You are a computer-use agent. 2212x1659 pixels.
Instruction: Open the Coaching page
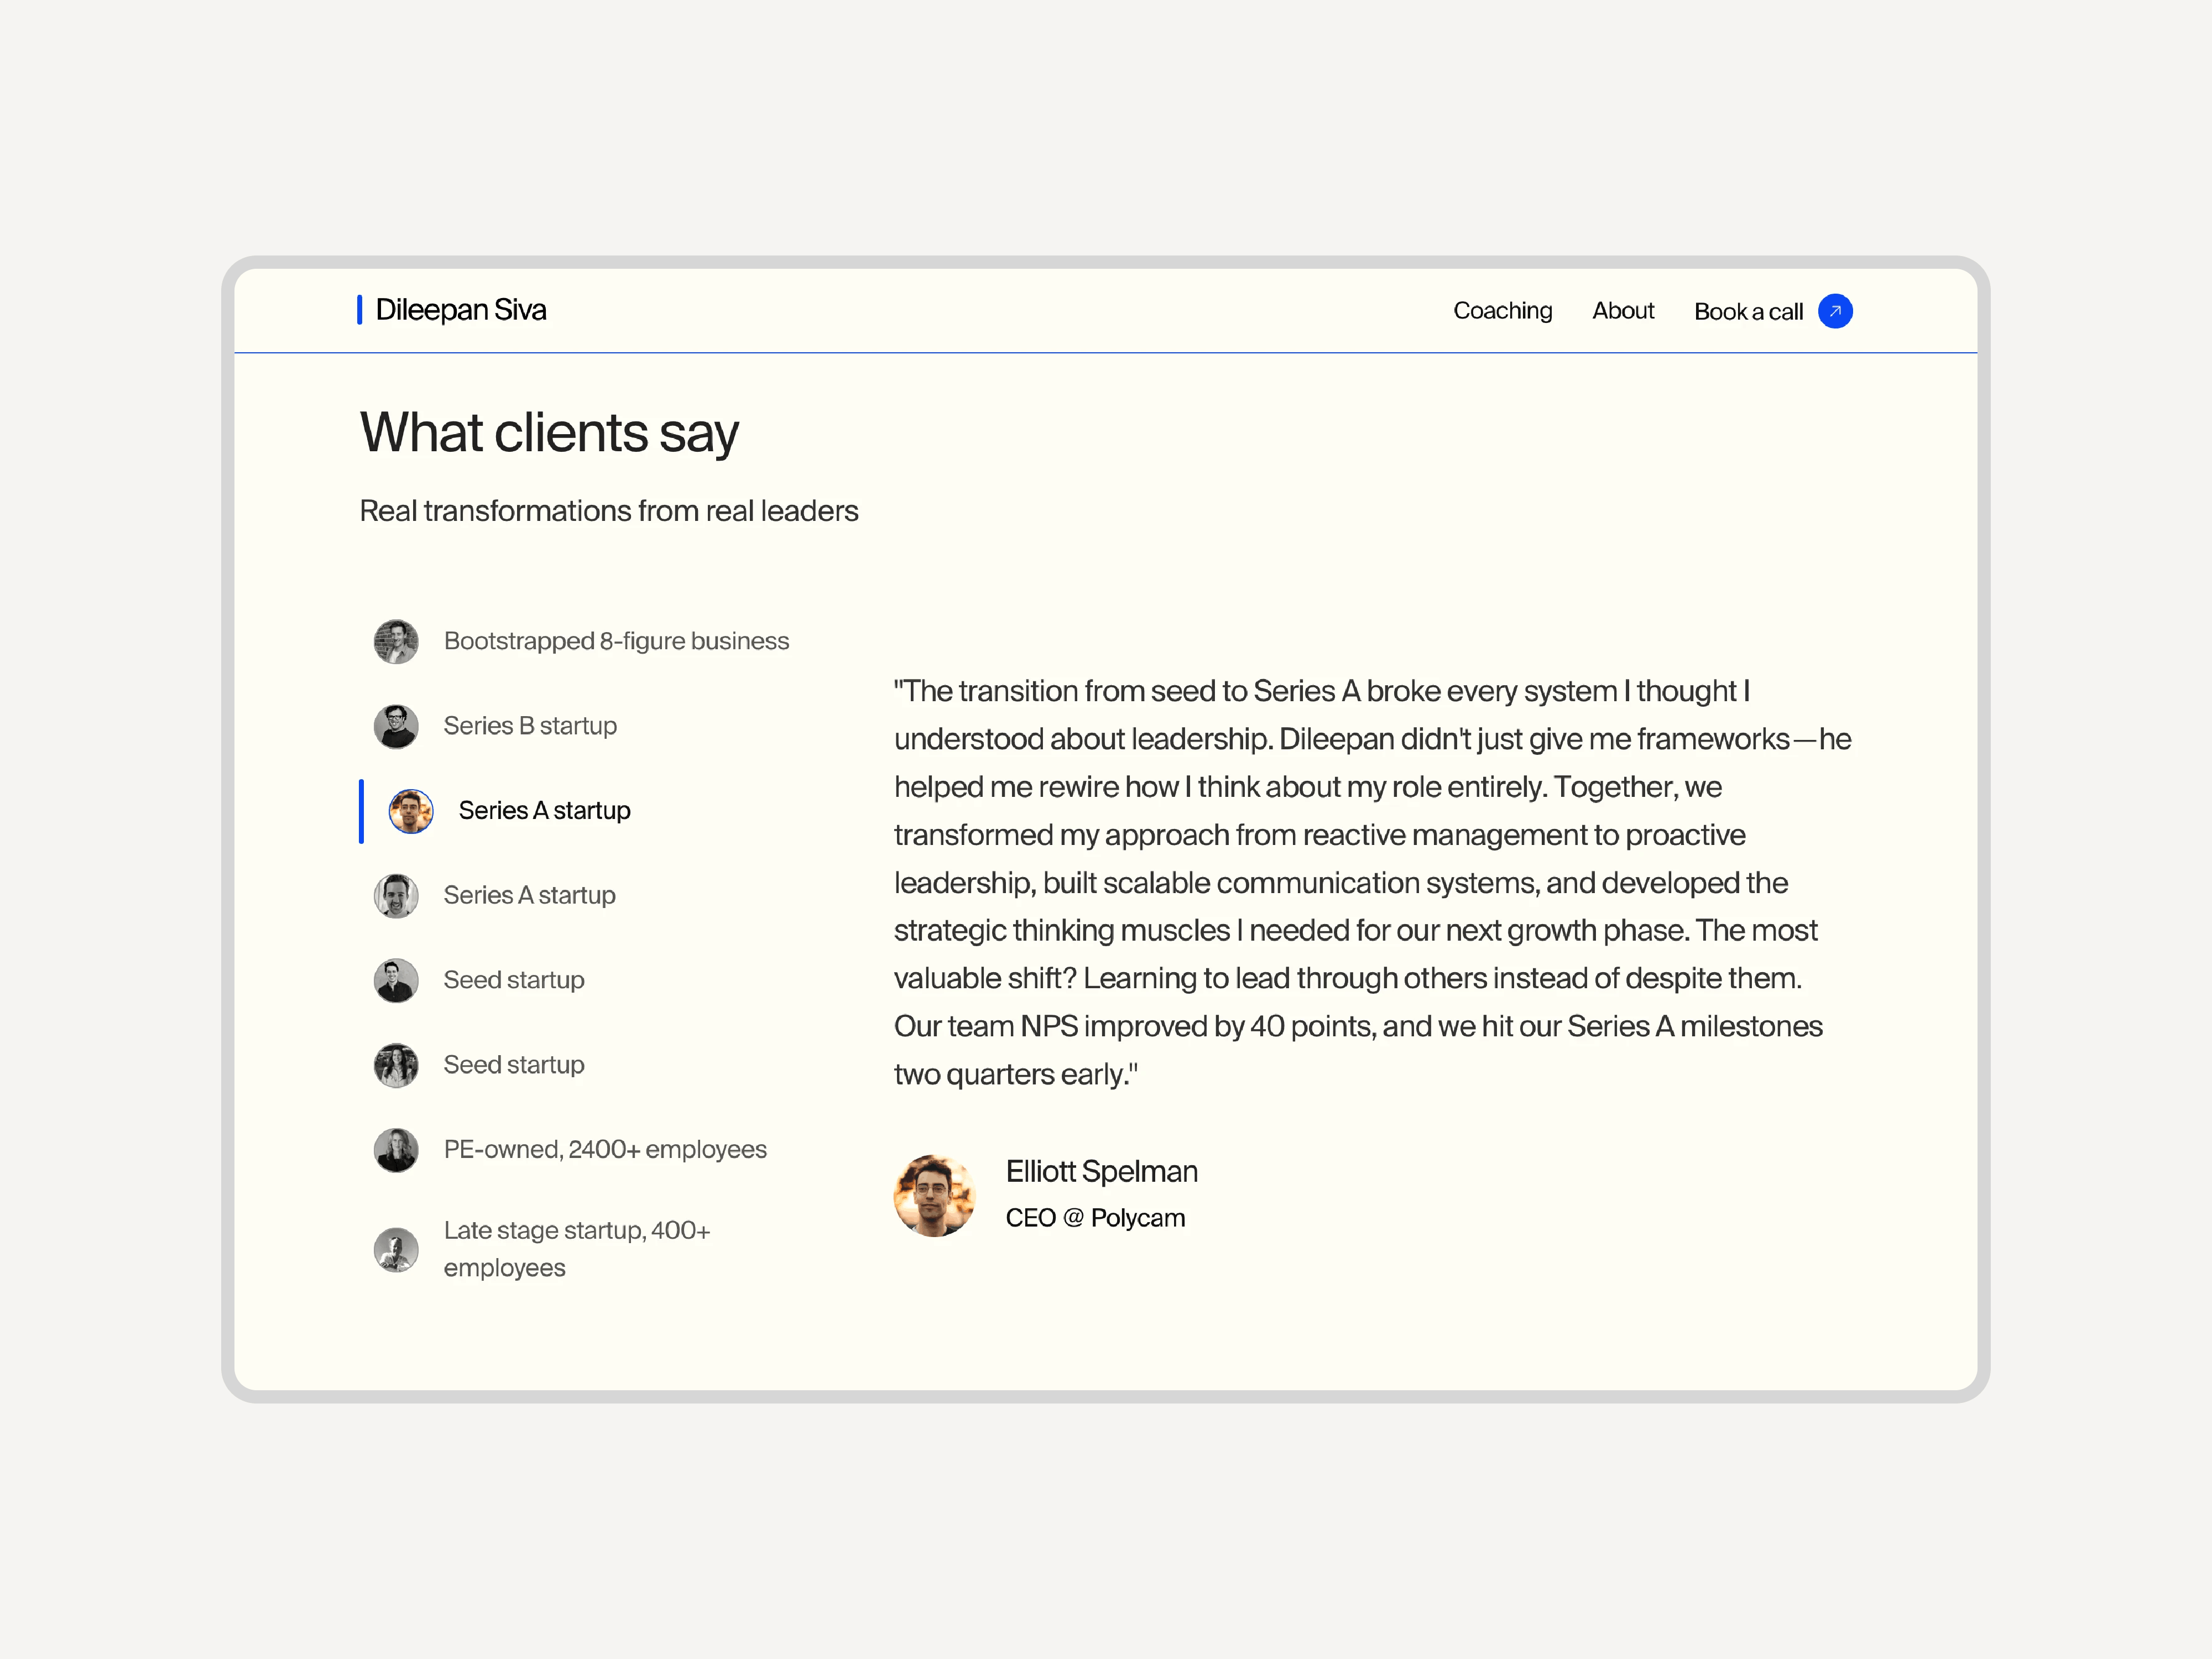[x=1502, y=311]
